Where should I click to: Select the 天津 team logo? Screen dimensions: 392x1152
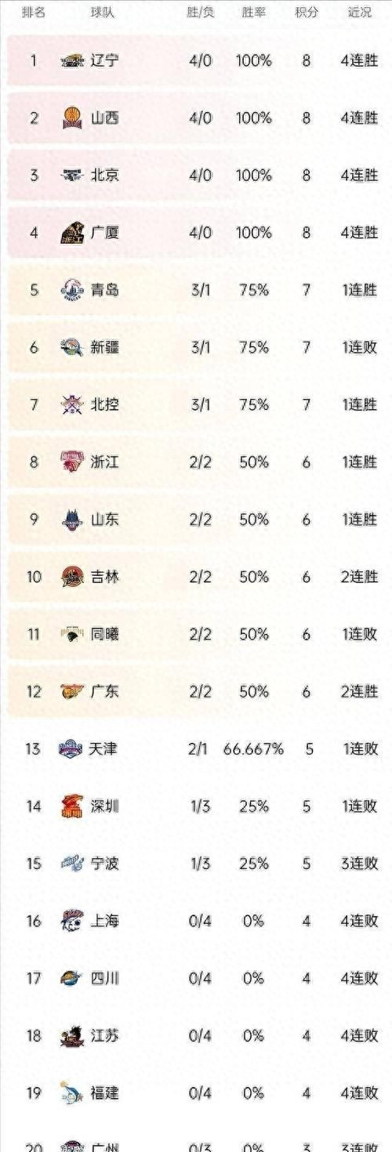(71, 749)
